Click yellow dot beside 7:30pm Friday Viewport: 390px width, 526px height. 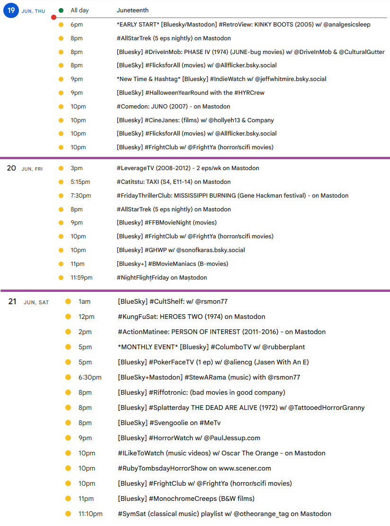[61, 196]
